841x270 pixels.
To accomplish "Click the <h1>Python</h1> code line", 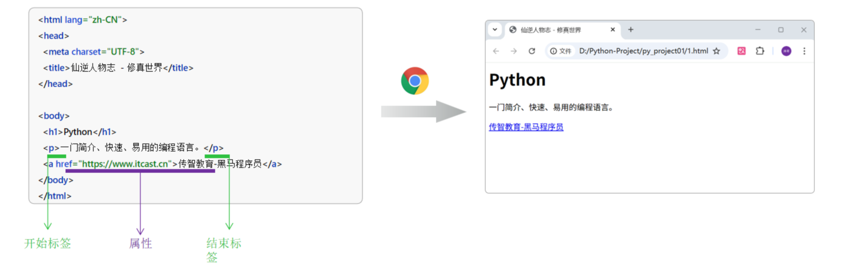I will (x=79, y=132).
